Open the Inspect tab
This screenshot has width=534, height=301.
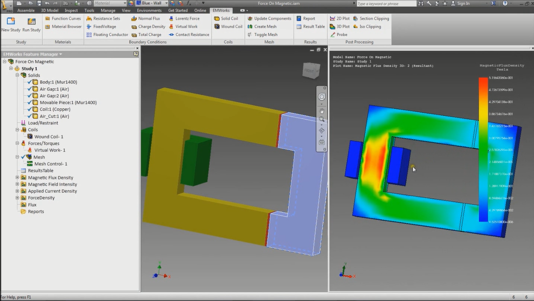pyautogui.click(x=71, y=11)
